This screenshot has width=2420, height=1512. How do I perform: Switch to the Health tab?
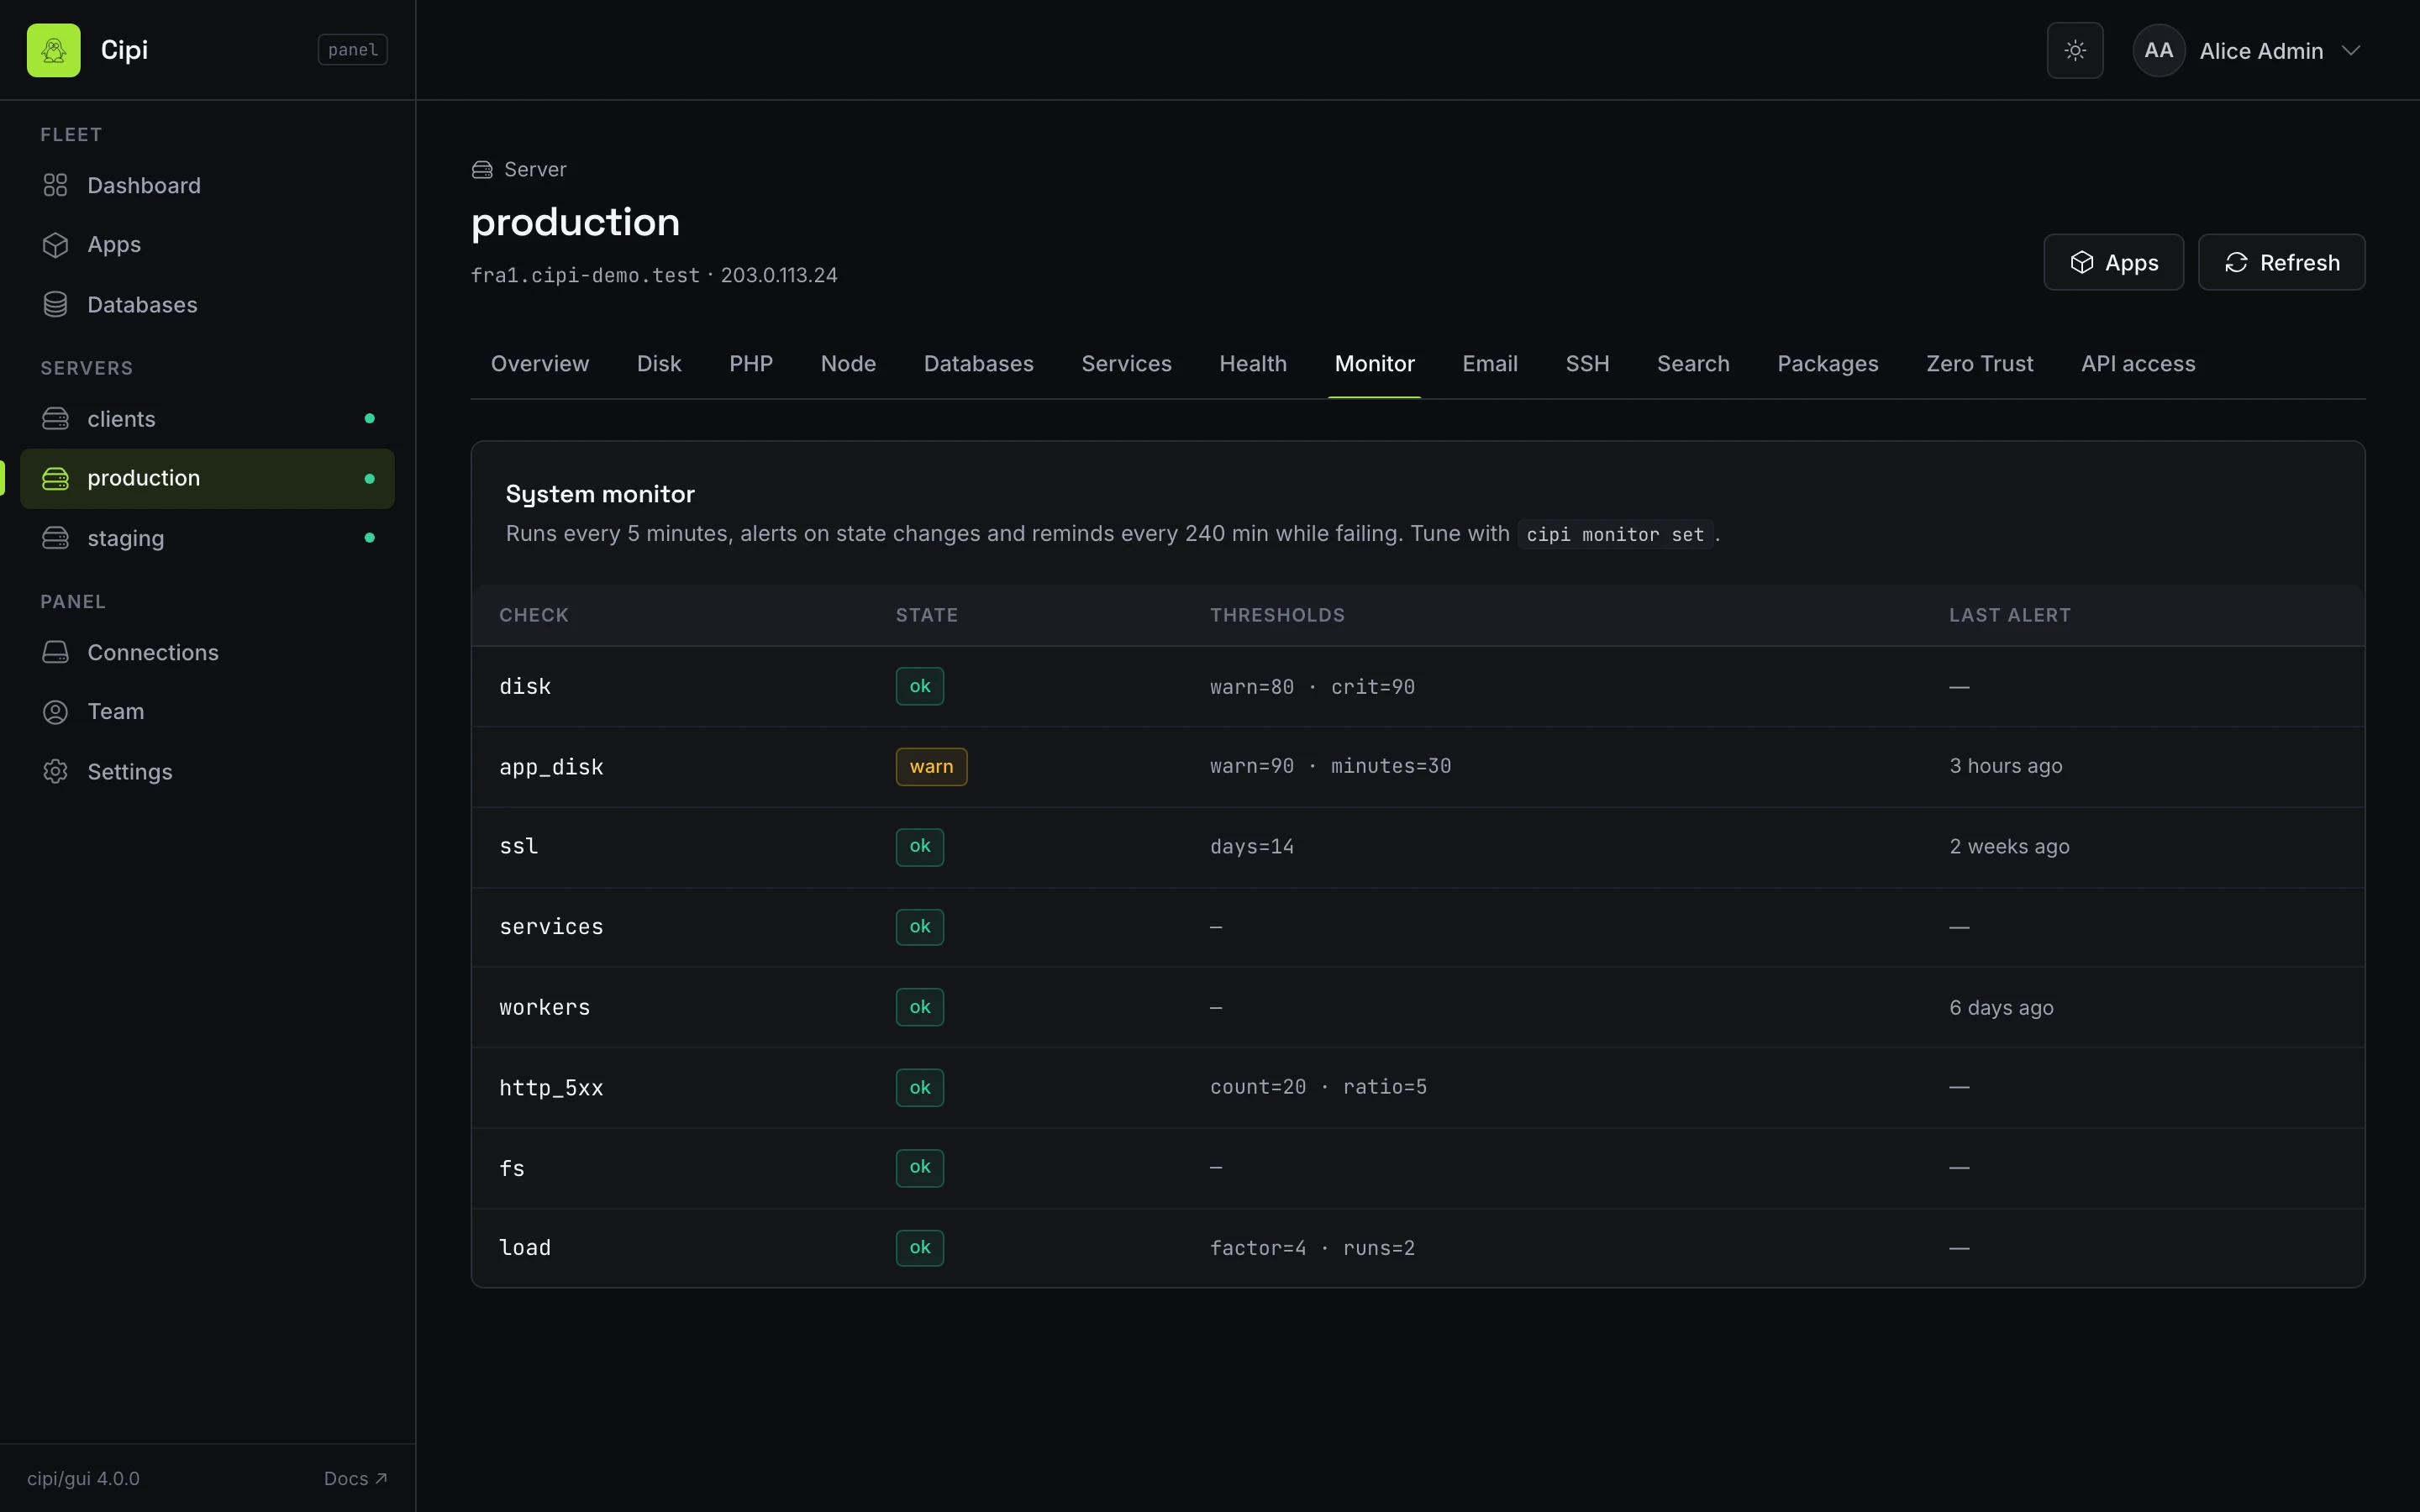1253,364
